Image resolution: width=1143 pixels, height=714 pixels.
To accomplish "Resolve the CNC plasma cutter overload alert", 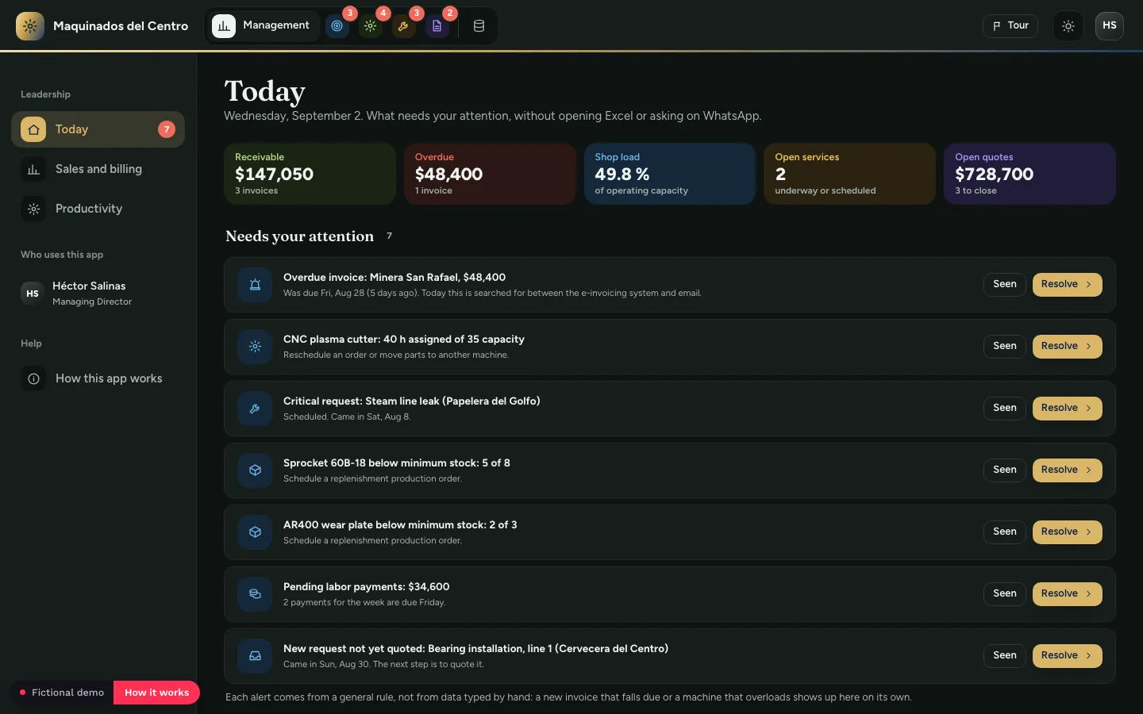I will click(1067, 346).
